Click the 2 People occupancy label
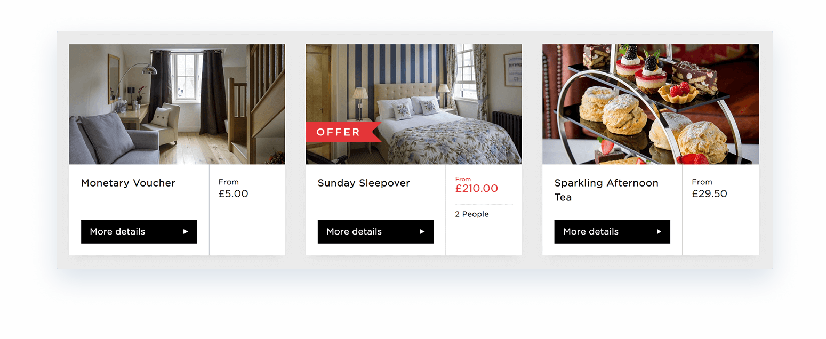The height and width of the screenshot is (339, 826). (x=471, y=214)
